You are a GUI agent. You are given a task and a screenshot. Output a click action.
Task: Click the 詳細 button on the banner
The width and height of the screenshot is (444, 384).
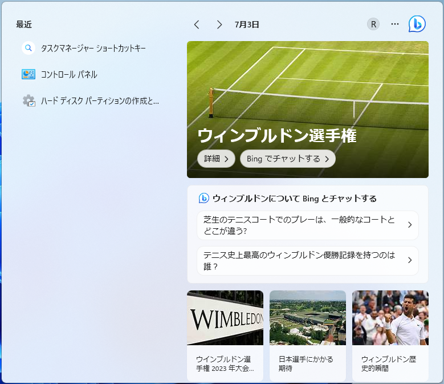217,159
